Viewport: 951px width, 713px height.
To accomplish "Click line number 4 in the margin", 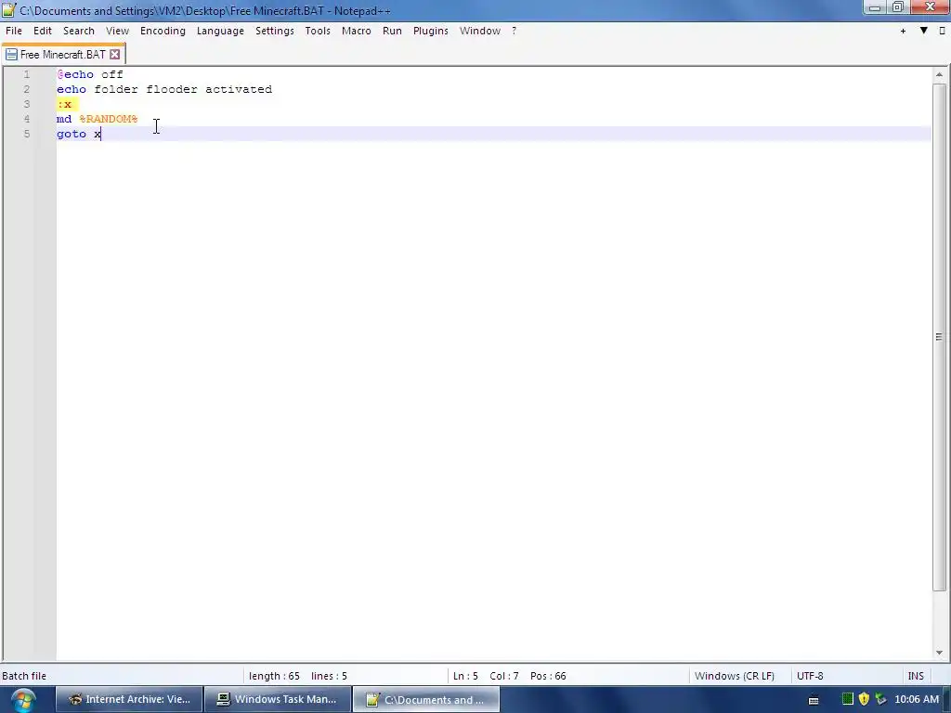I will 27,119.
